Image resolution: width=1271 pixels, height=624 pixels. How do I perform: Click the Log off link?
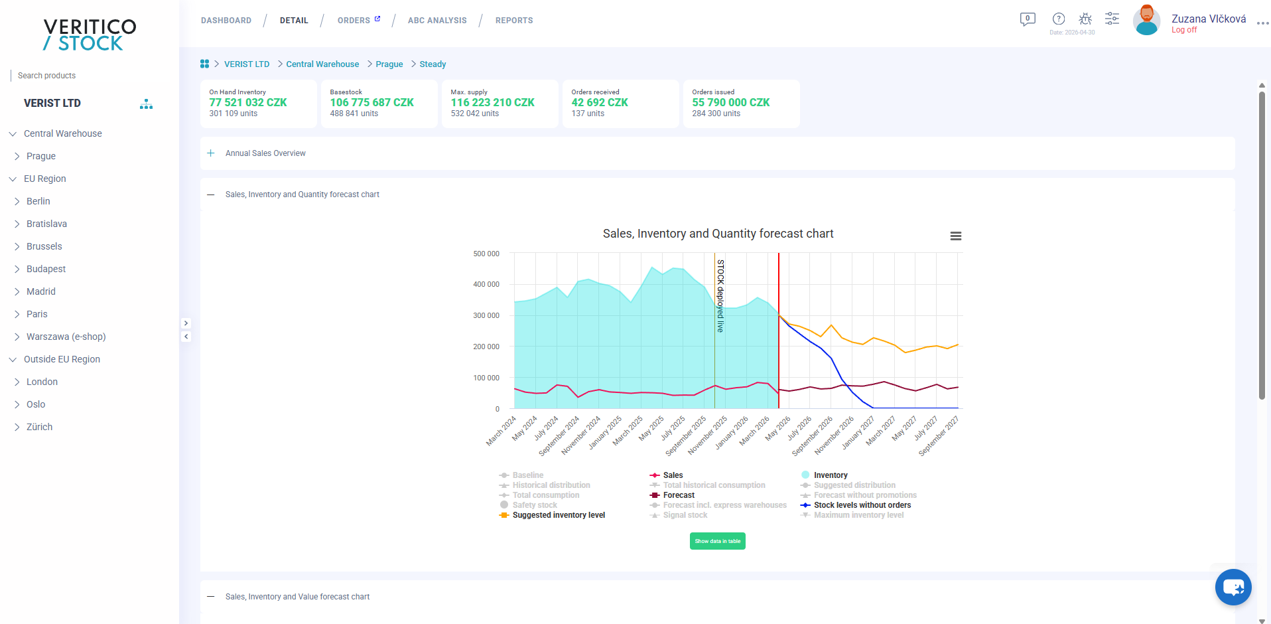1184,30
